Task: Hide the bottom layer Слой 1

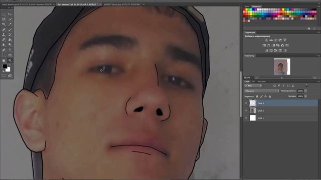Action: pyautogui.click(x=246, y=118)
